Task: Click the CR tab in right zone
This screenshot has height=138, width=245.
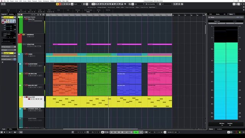Action: coord(224,14)
